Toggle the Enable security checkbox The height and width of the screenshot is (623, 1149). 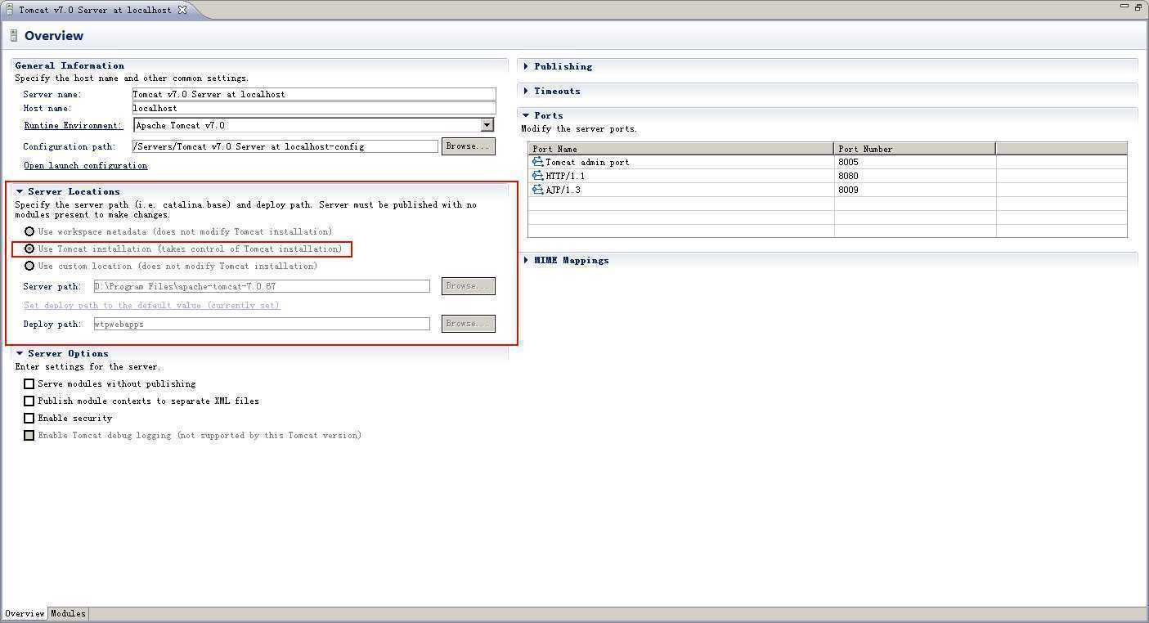pos(29,418)
